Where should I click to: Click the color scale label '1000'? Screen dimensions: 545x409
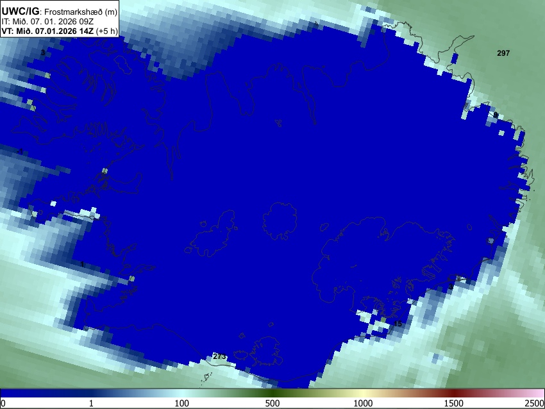click(x=363, y=403)
